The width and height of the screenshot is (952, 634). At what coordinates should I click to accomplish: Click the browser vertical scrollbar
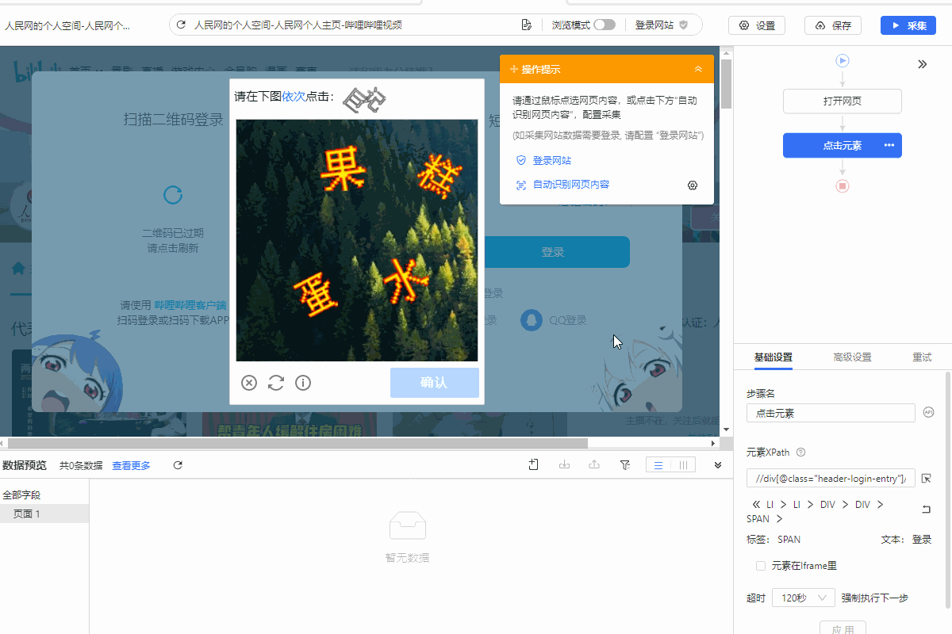tap(726, 83)
